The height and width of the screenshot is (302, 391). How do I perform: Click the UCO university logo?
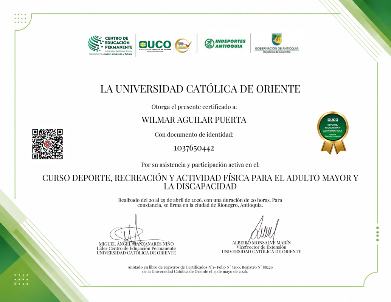click(155, 46)
